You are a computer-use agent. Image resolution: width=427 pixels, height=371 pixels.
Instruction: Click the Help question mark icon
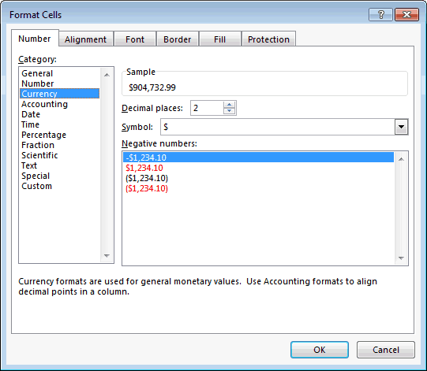pyautogui.click(x=380, y=14)
